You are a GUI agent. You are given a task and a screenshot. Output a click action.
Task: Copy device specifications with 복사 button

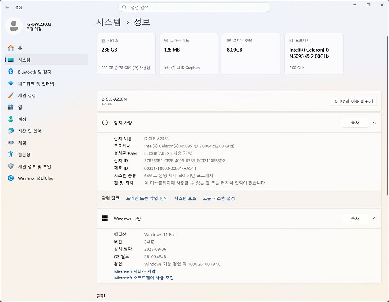click(x=355, y=123)
